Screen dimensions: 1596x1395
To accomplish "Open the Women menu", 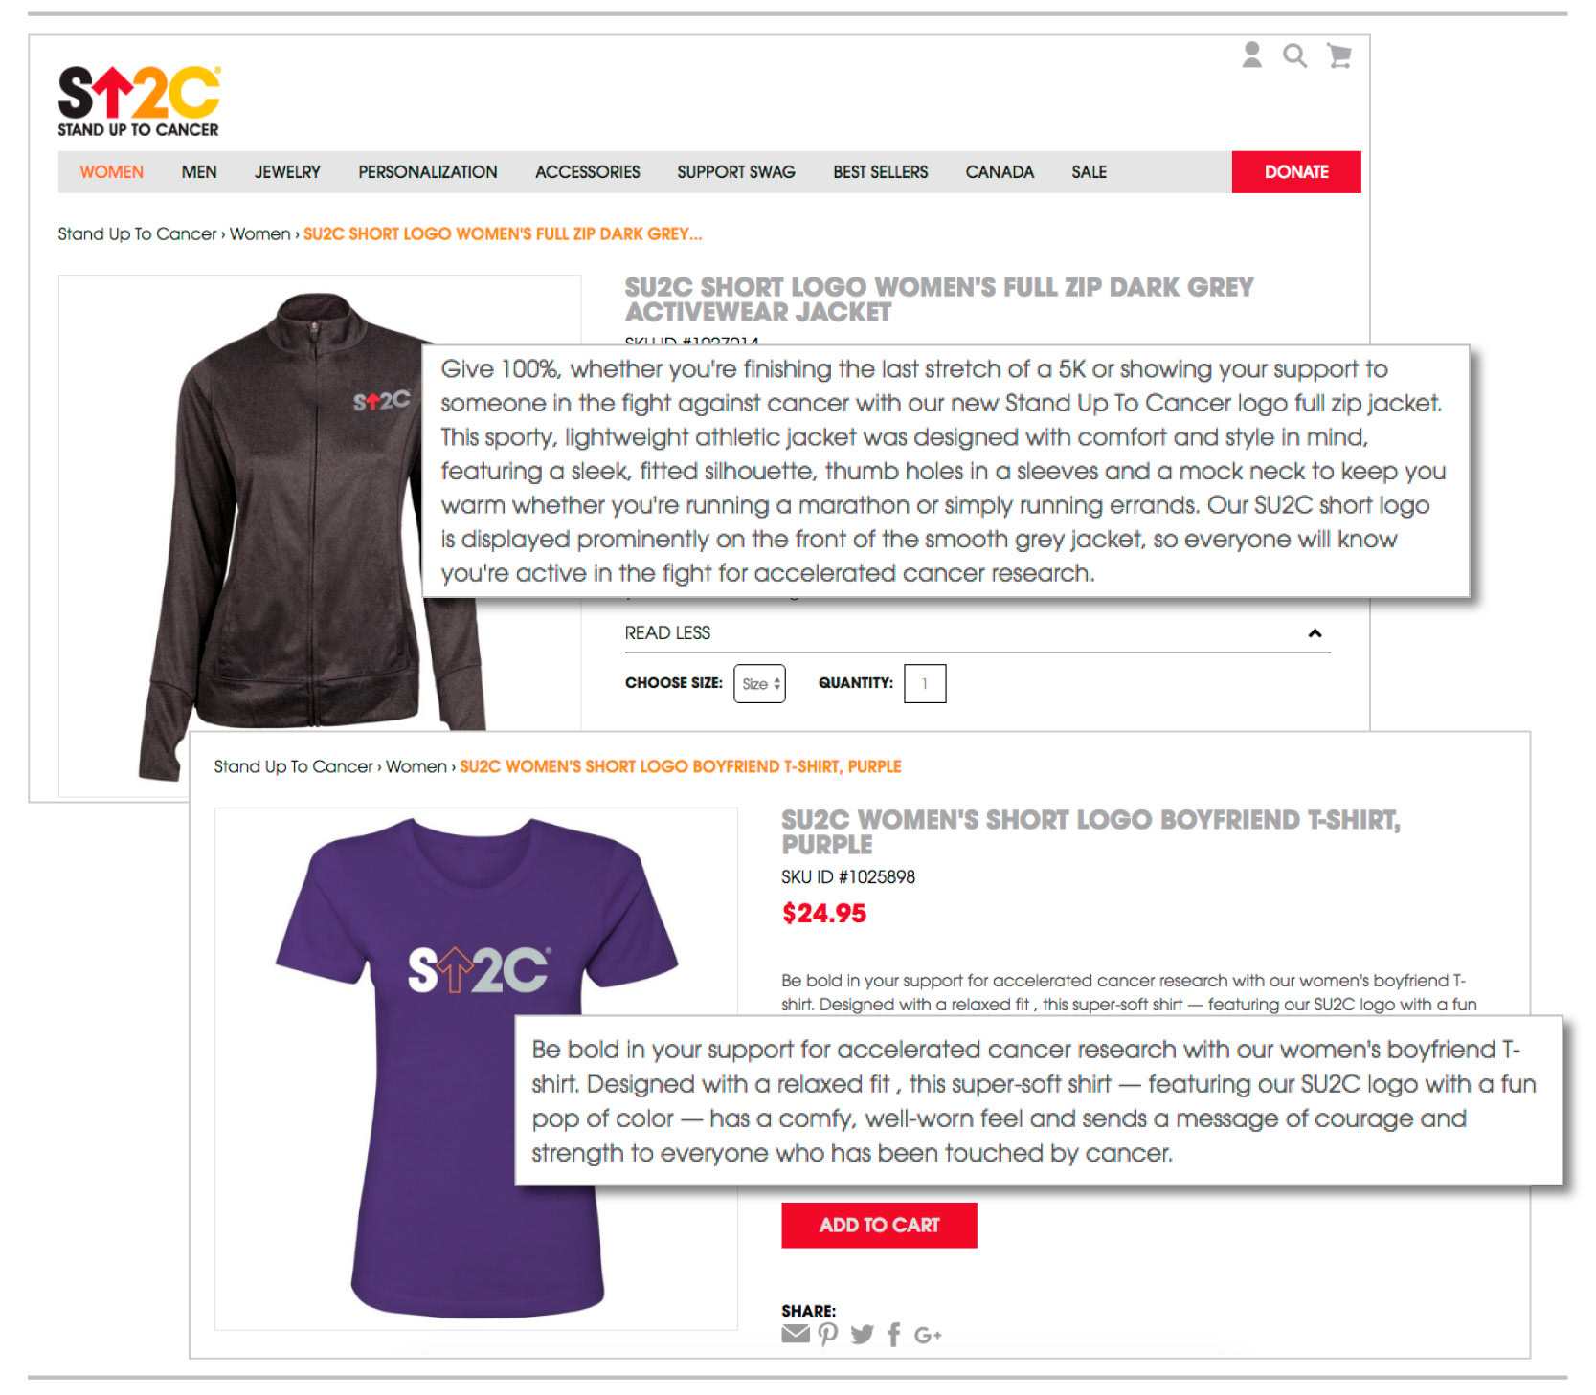I will 112,172.
